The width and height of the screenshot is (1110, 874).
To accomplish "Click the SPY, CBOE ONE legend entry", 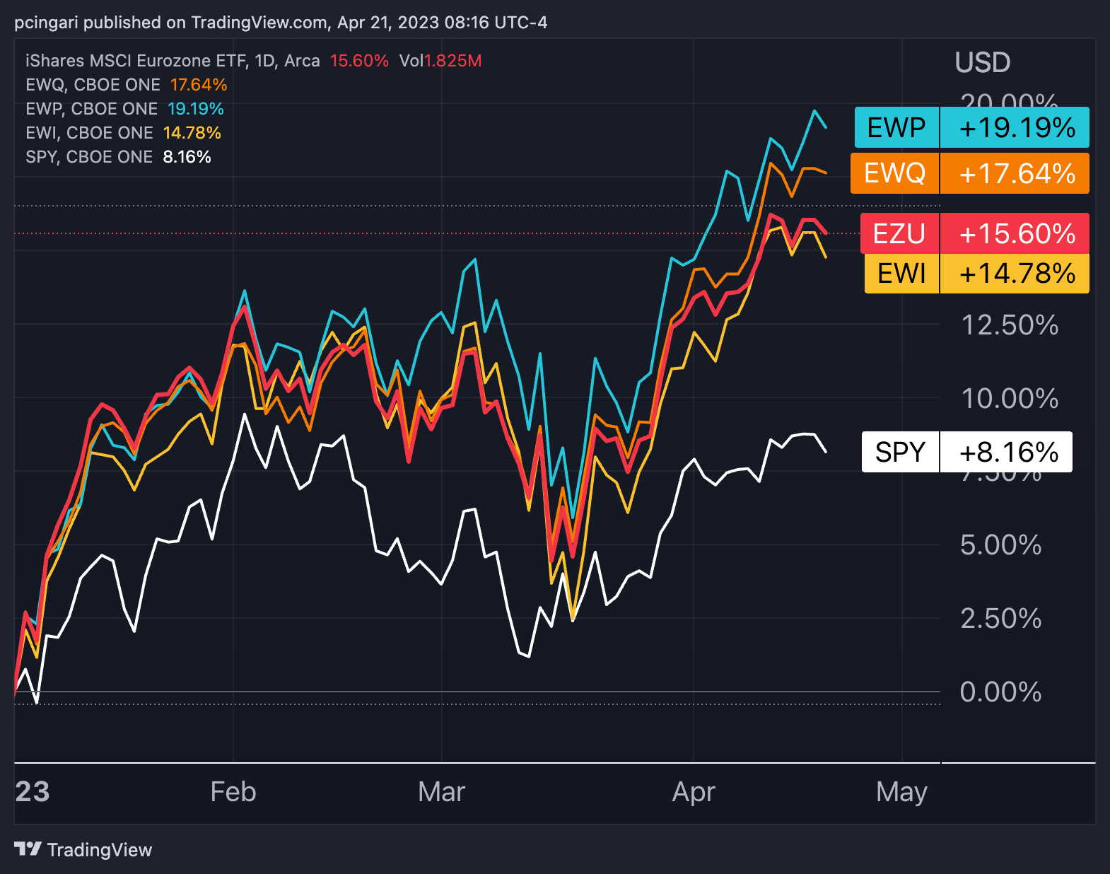I will pyautogui.click(x=89, y=157).
